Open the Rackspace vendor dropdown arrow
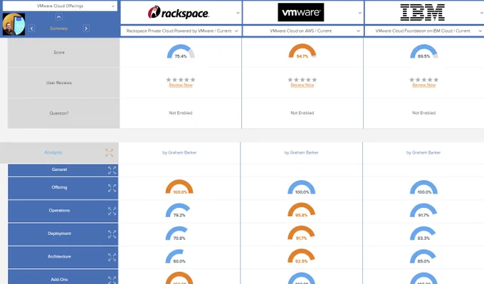The height and width of the screenshot is (284, 484). coord(238,13)
